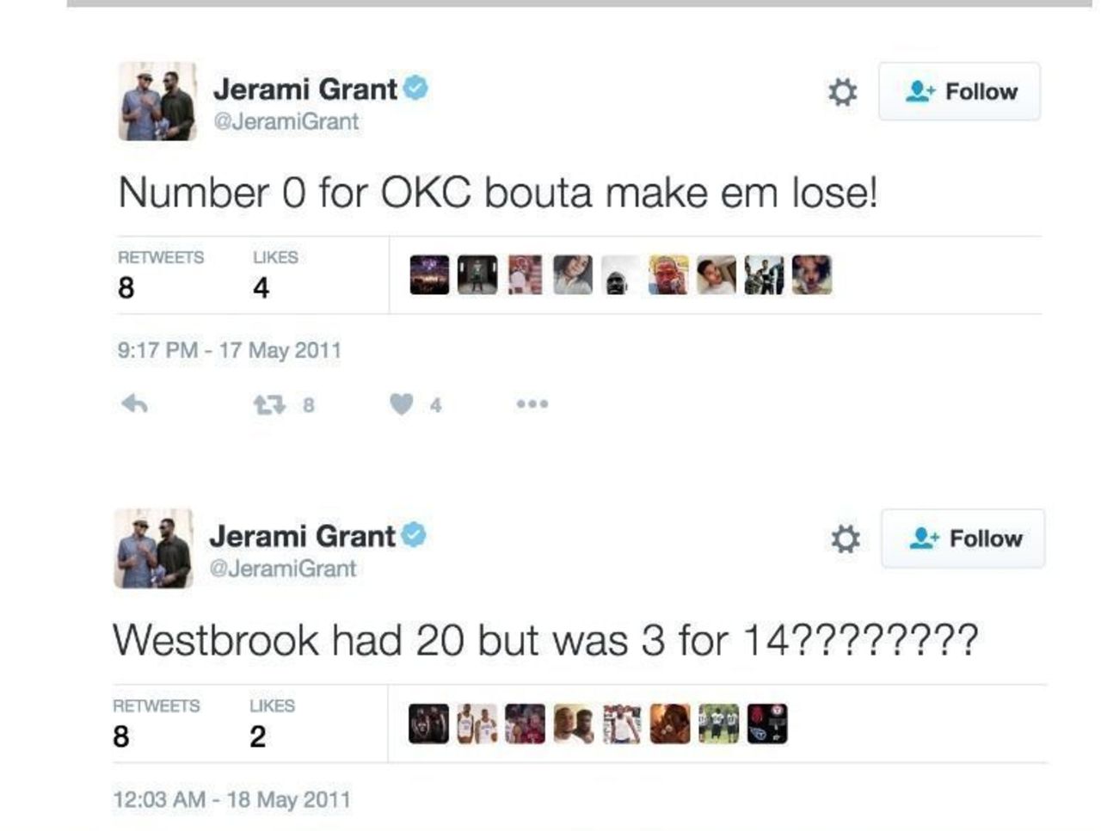
Task: Like the first tweet with heart icon
Action: point(401,403)
